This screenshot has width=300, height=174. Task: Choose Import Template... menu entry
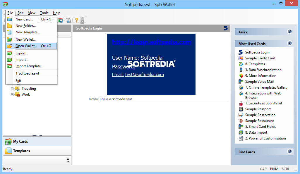(31, 66)
